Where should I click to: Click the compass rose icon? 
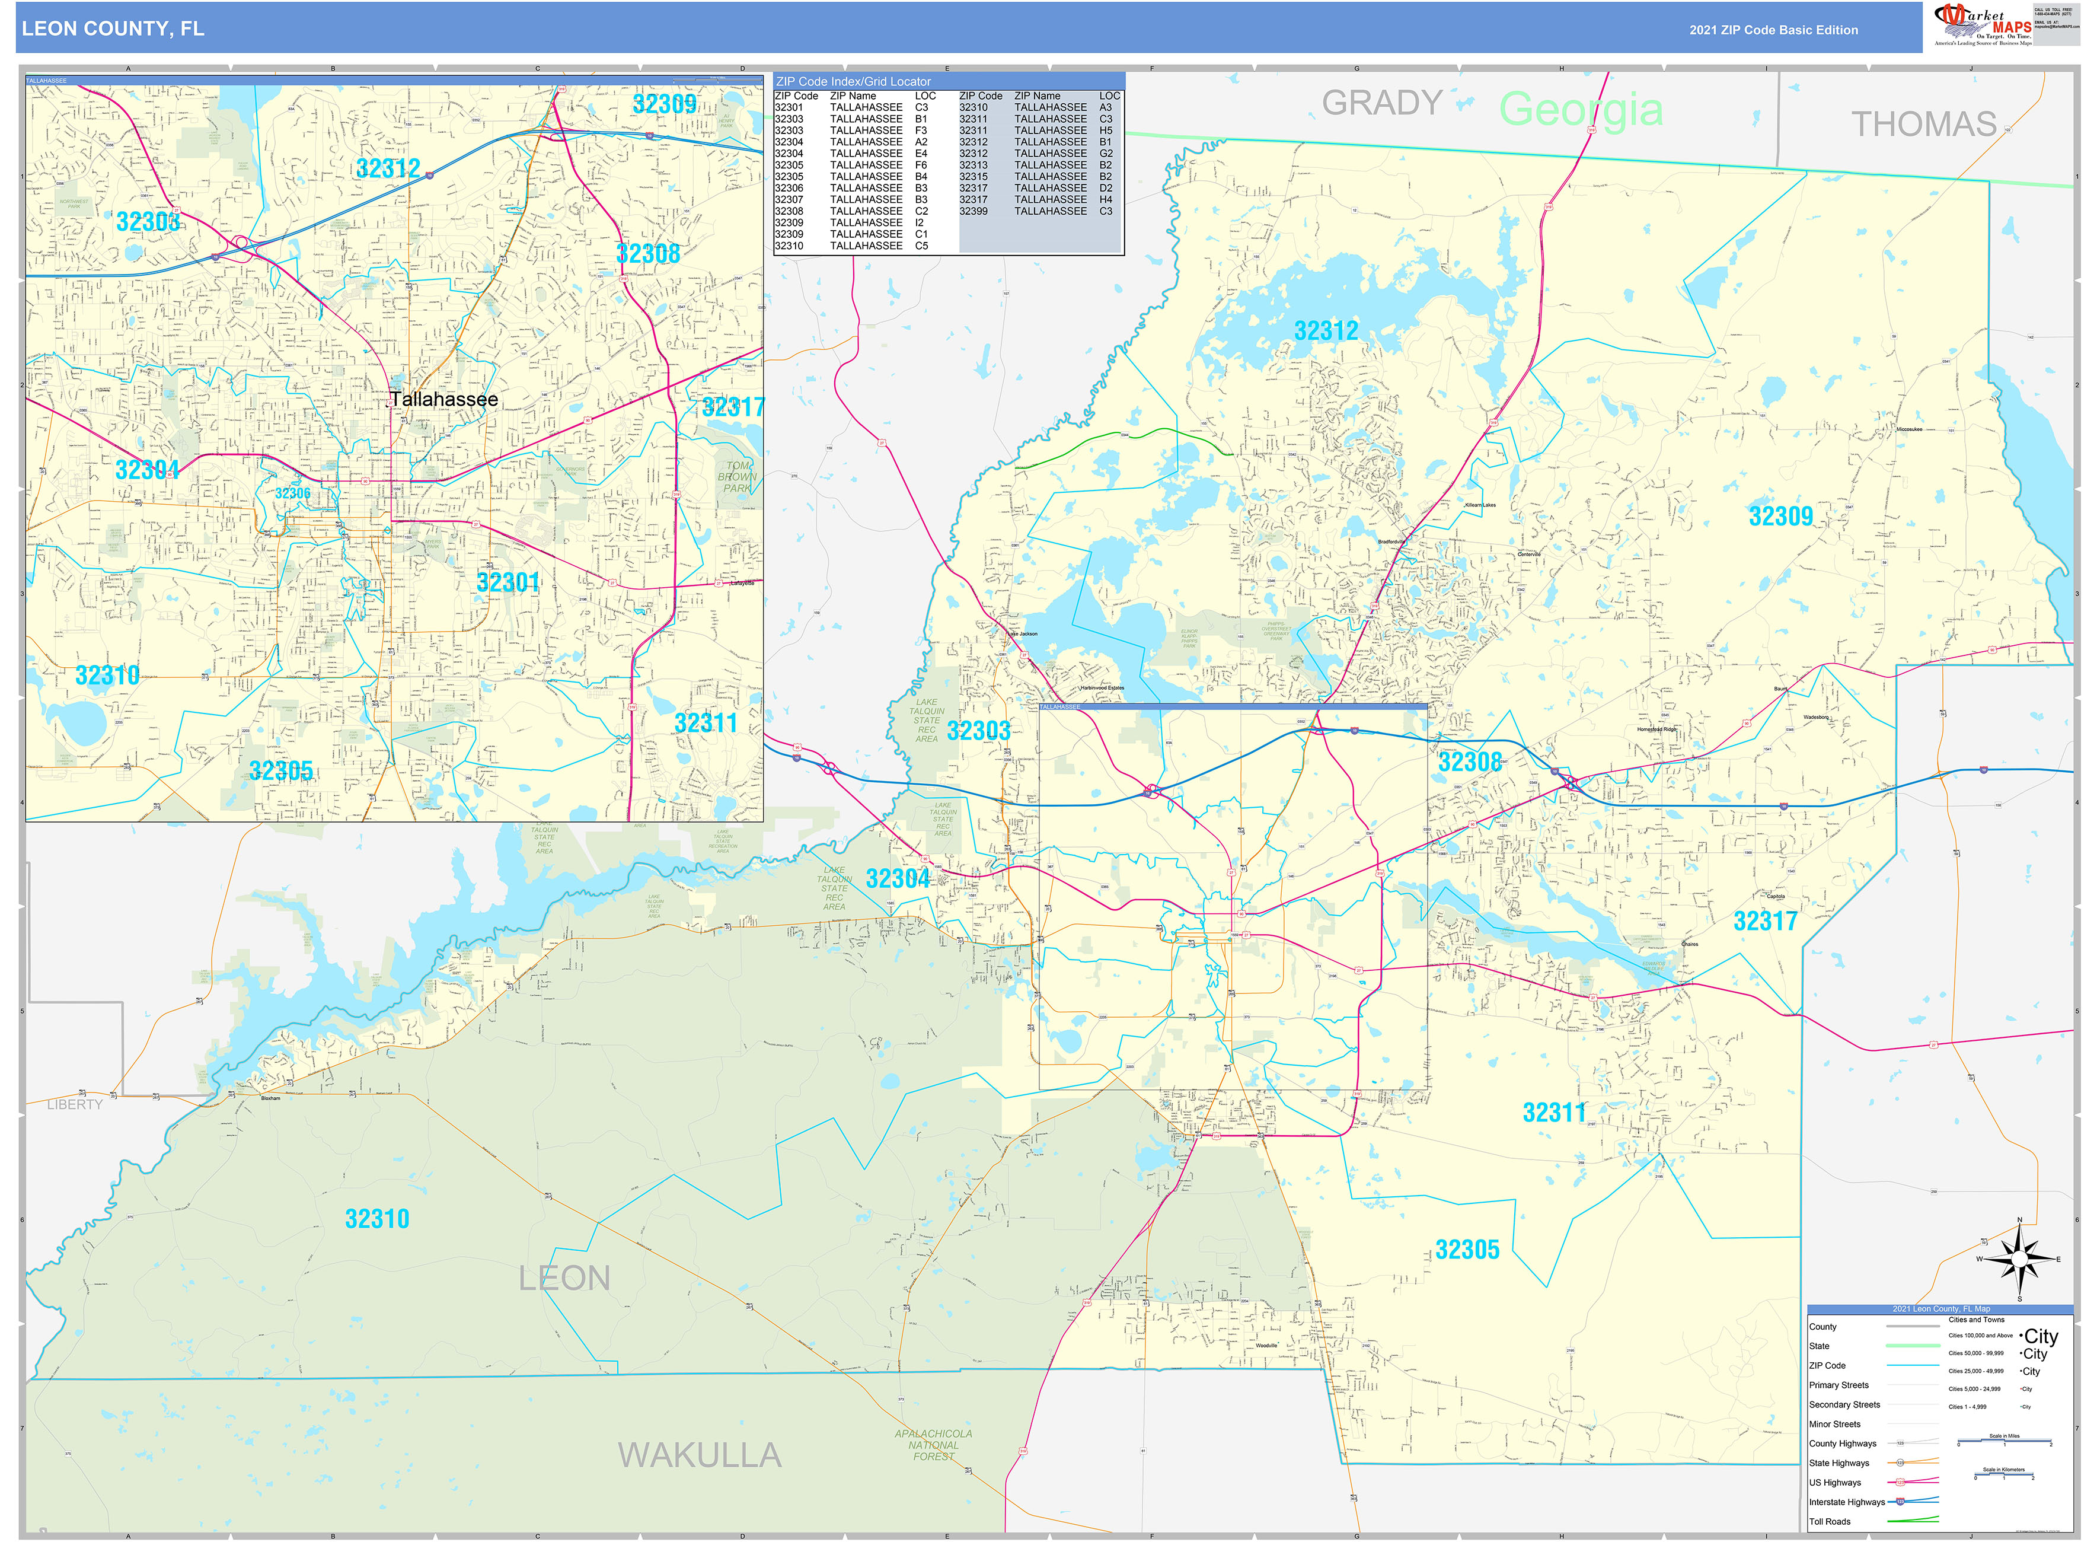[2019, 1259]
